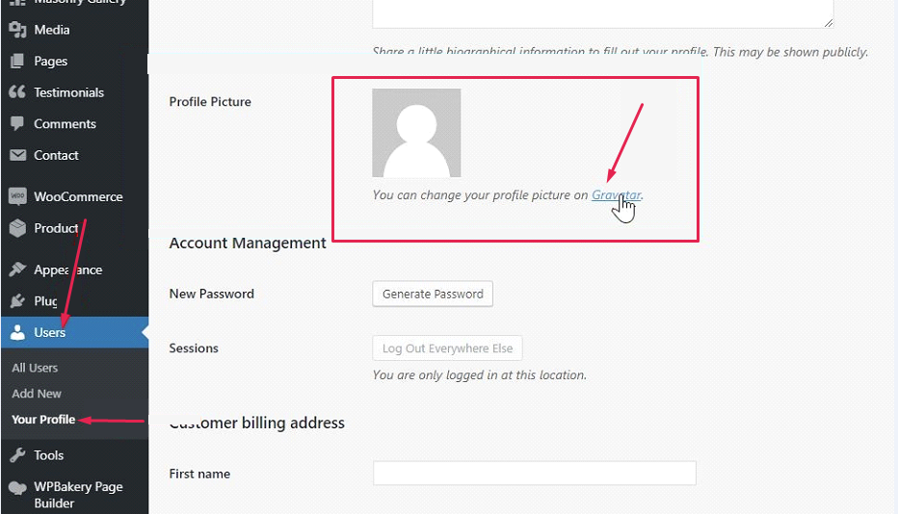
Task: Click Log Out Everywhere Else button
Action: point(447,348)
